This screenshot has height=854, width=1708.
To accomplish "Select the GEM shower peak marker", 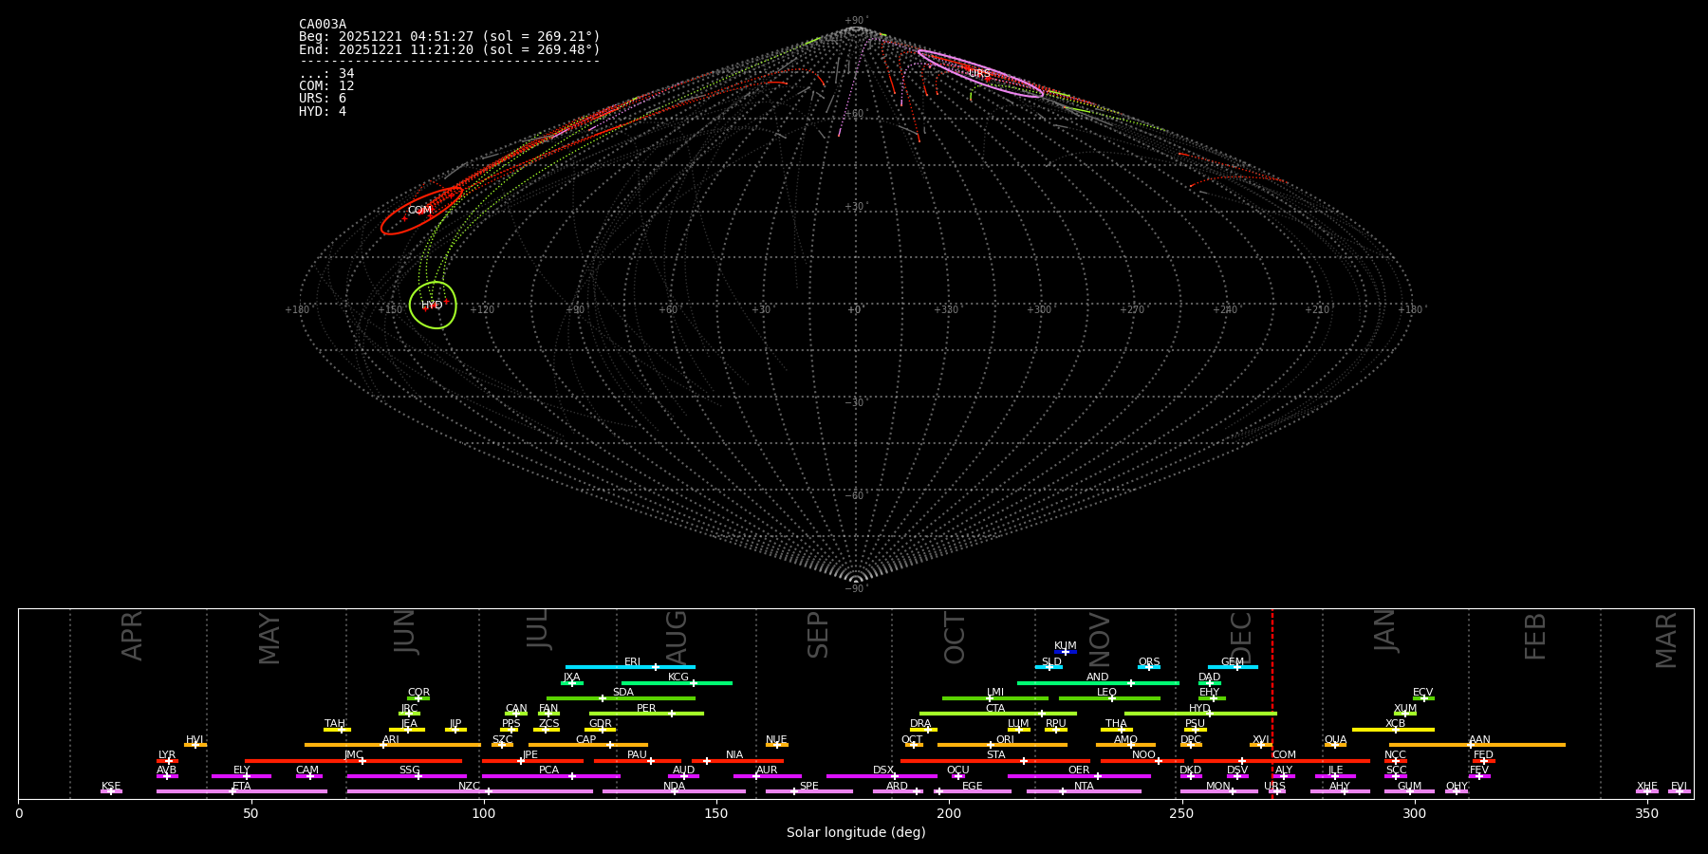I will tap(1236, 667).
